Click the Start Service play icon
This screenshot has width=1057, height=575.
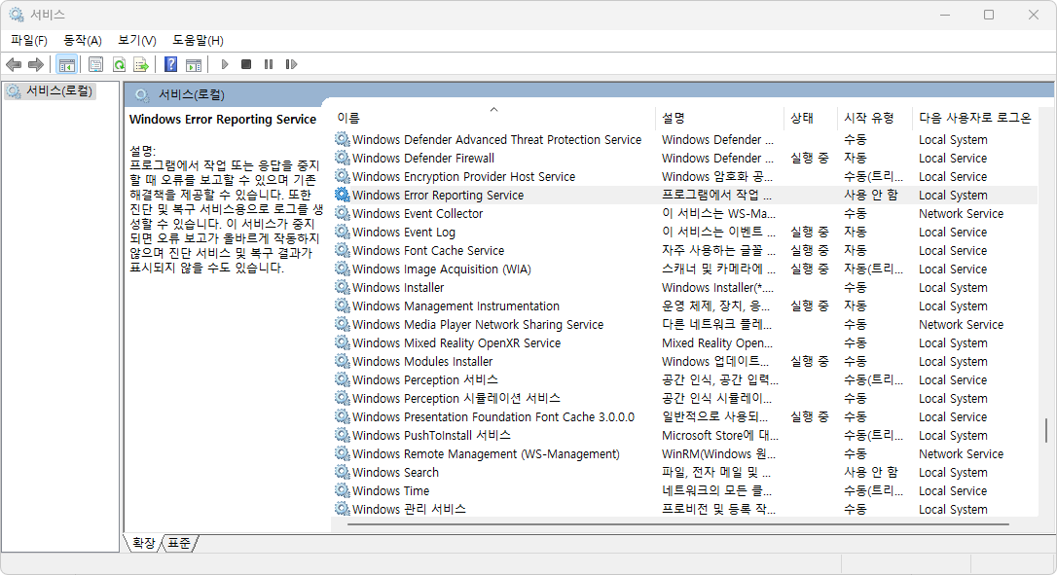225,65
